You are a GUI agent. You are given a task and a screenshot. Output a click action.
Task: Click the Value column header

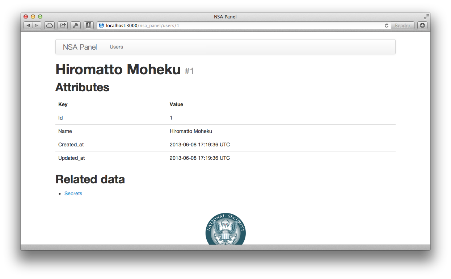[x=176, y=104]
